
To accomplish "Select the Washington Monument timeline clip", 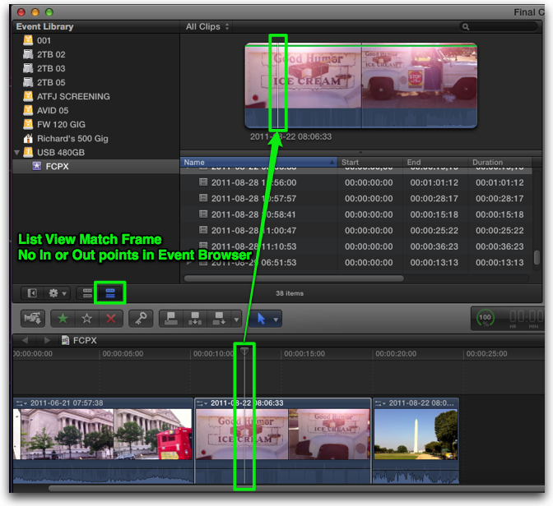I will [416, 440].
